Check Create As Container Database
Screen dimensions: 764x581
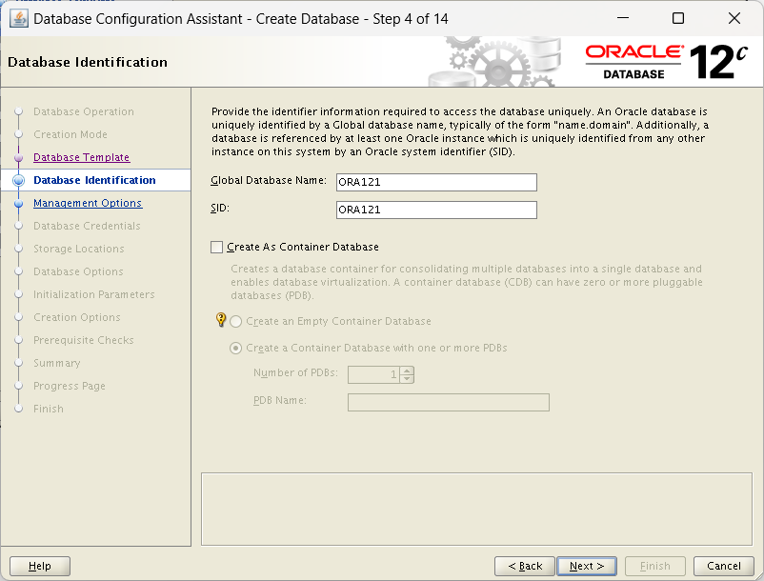(x=217, y=247)
